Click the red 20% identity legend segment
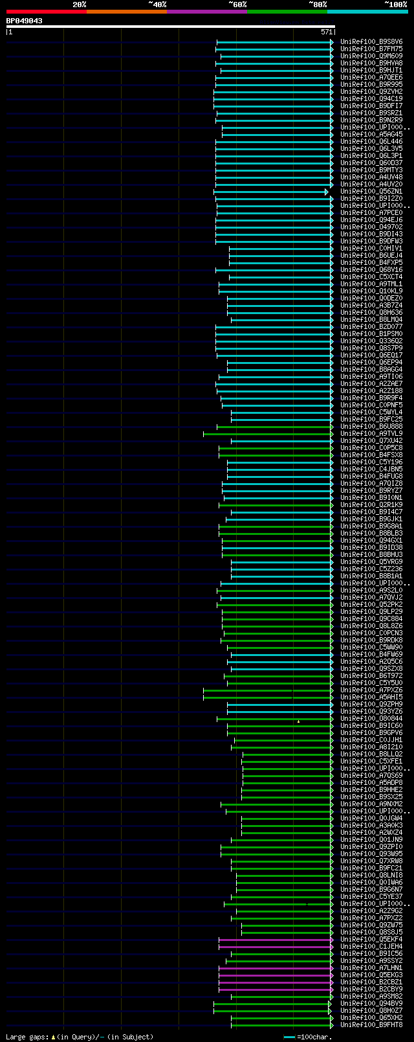Viewport: 414px width, 1042px height. coord(47,12)
